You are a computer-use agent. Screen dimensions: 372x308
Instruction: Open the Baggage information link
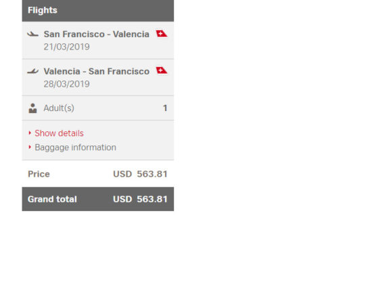(76, 148)
